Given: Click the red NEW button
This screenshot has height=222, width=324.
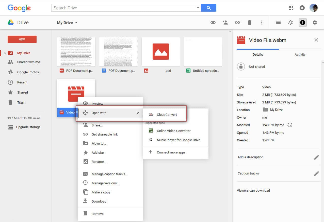Looking at the screenshot, I should click(x=22, y=39).
